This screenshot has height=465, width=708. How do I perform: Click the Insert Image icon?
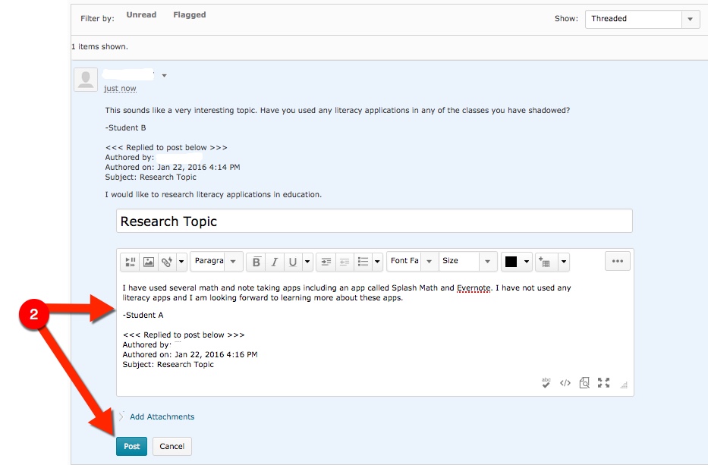(x=149, y=262)
